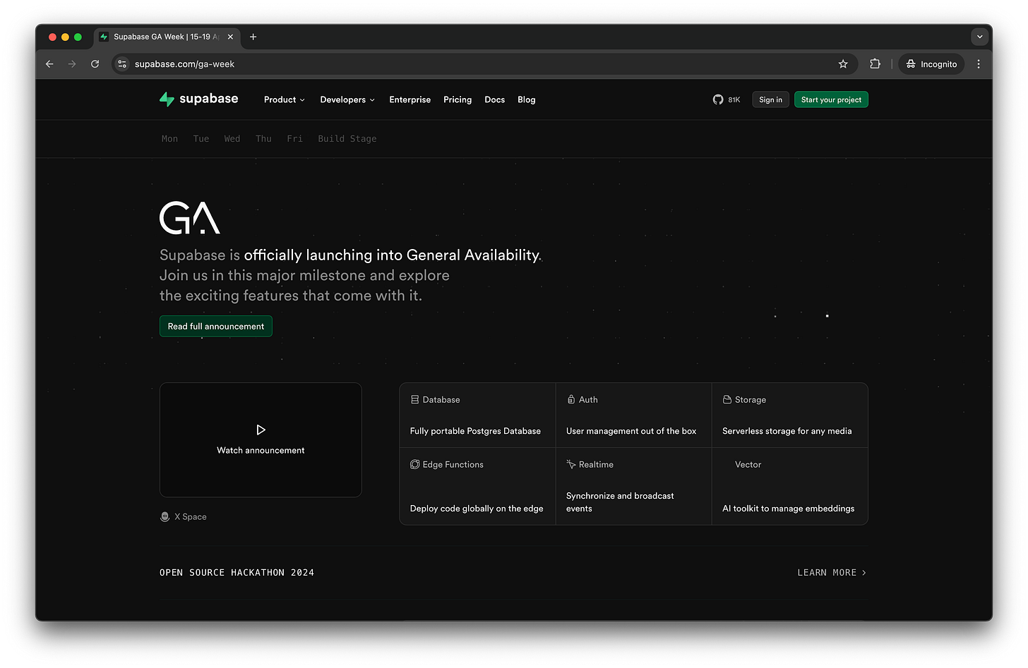Open the Enterprise nav link
This screenshot has width=1028, height=668.
[410, 100]
